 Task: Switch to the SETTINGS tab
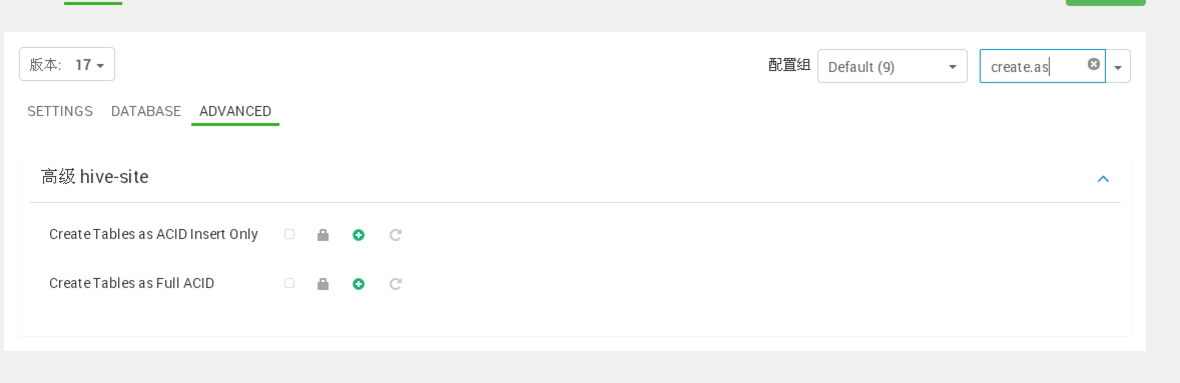pos(60,111)
